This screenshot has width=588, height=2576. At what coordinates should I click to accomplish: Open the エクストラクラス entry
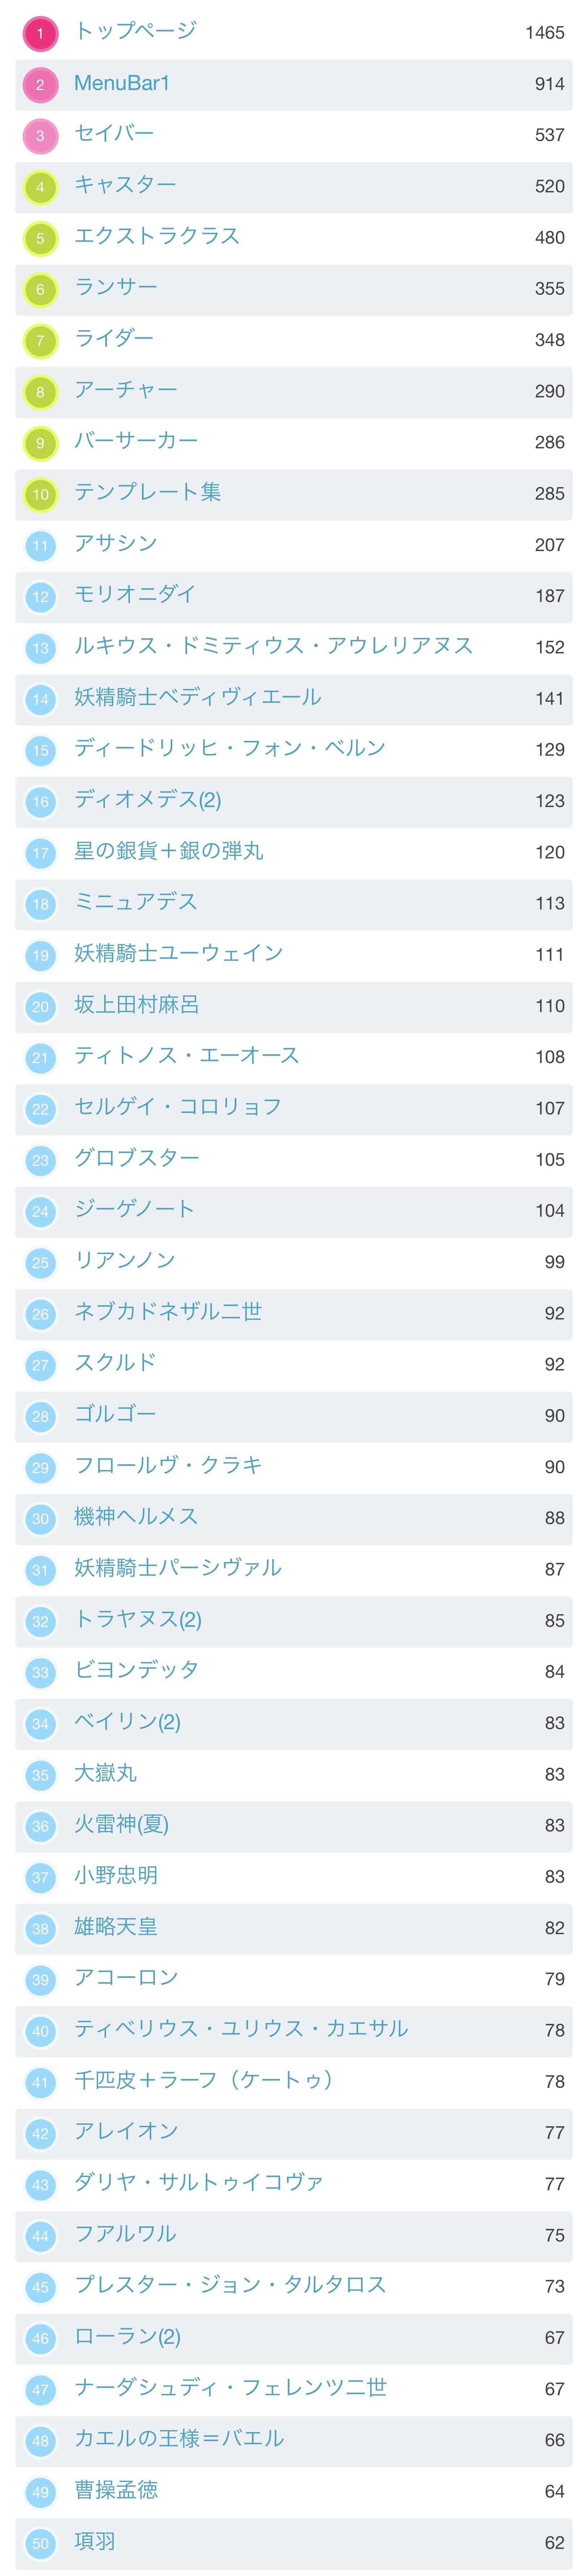[157, 236]
